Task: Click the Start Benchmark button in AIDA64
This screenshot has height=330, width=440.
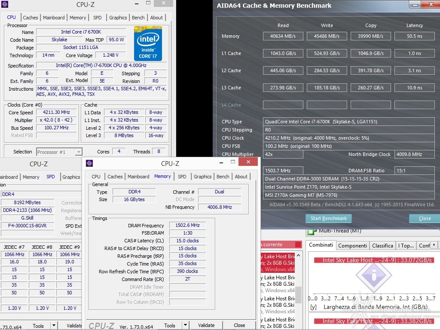Action: click(329, 218)
